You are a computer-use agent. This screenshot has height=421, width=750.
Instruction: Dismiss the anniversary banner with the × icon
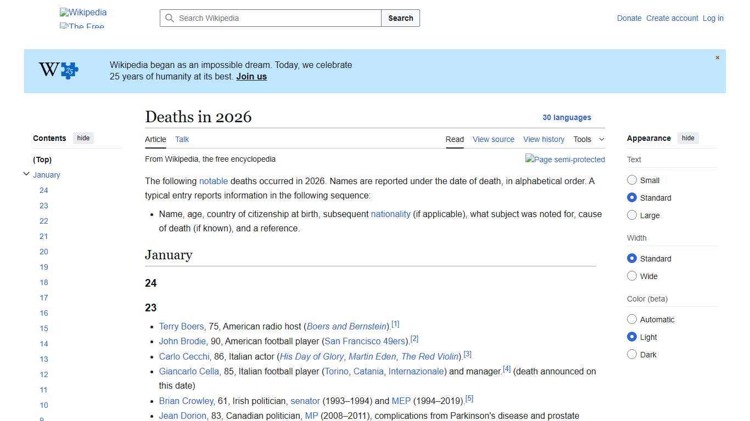tap(717, 57)
